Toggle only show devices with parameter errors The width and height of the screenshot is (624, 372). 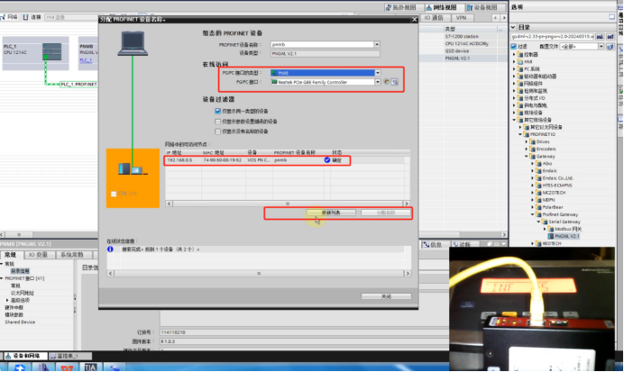pyautogui.click(x=217, y=122)
